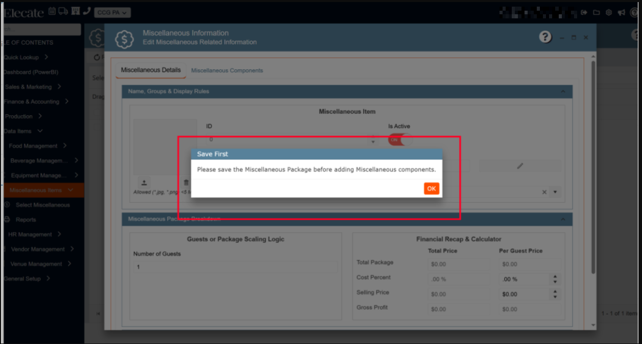Switch to Miscellaneous Components tab
Screen dimensions: 642x344
point(227,70)
